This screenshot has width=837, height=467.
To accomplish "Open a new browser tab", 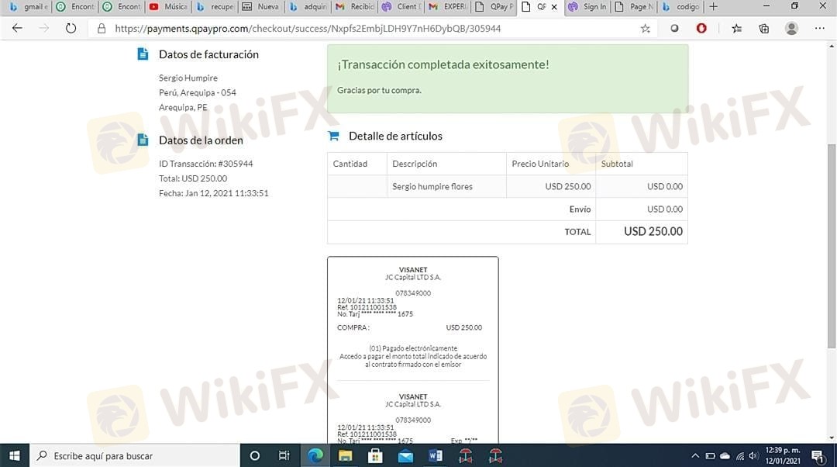I will pos(714,7).
